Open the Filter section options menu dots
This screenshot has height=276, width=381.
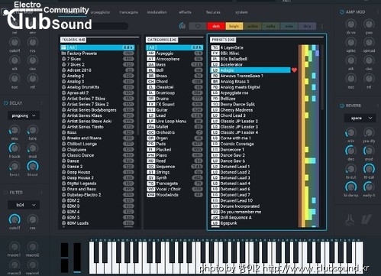[x=41, y=193]
